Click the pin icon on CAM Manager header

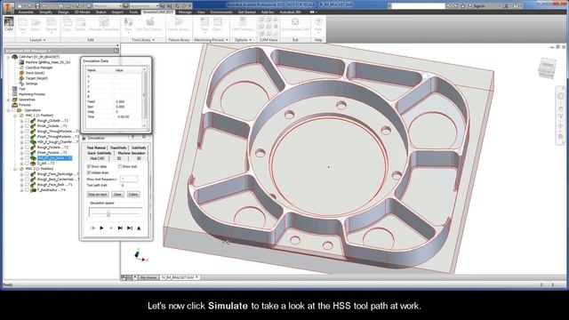116,51
